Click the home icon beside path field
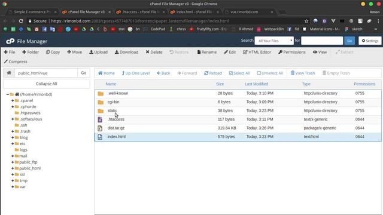 (x=9, y=73)
